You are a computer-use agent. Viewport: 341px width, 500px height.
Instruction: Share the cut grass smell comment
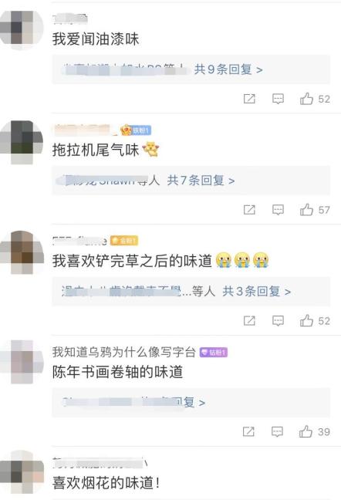[x=249, y=321]
